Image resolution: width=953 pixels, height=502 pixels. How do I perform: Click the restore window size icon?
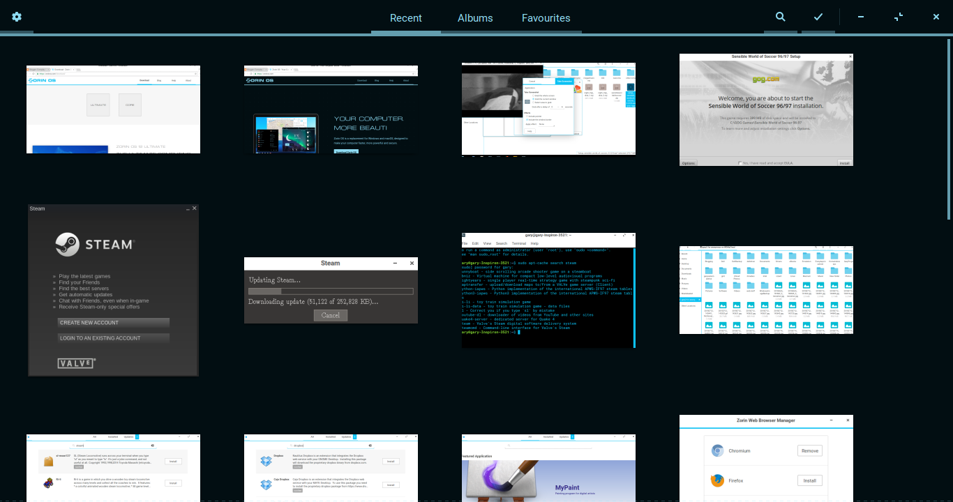click(899, 17)
